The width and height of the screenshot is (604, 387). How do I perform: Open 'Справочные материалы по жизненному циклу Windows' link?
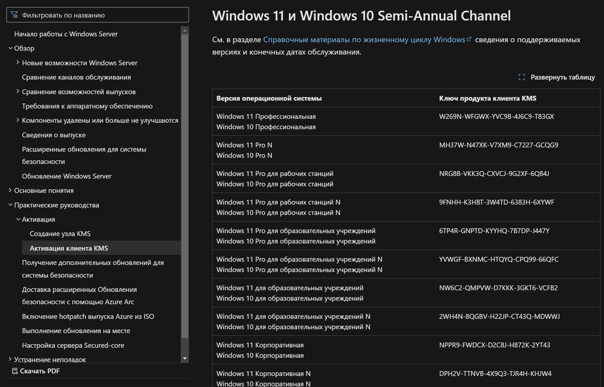coord(364,39)
